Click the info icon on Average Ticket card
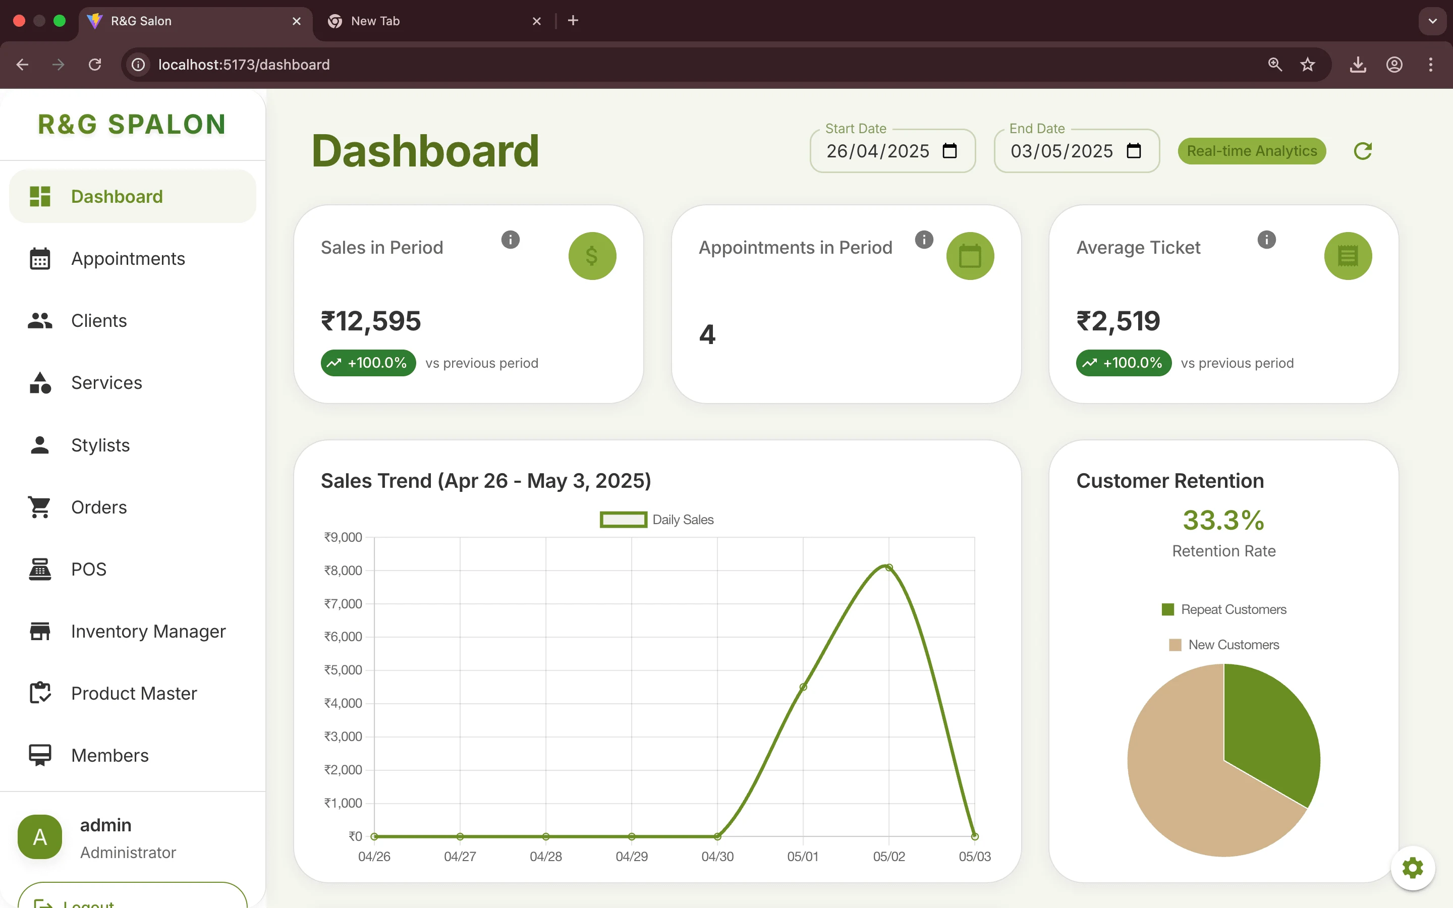This screenshot has width=1453, height=908. pos(1266,240)
